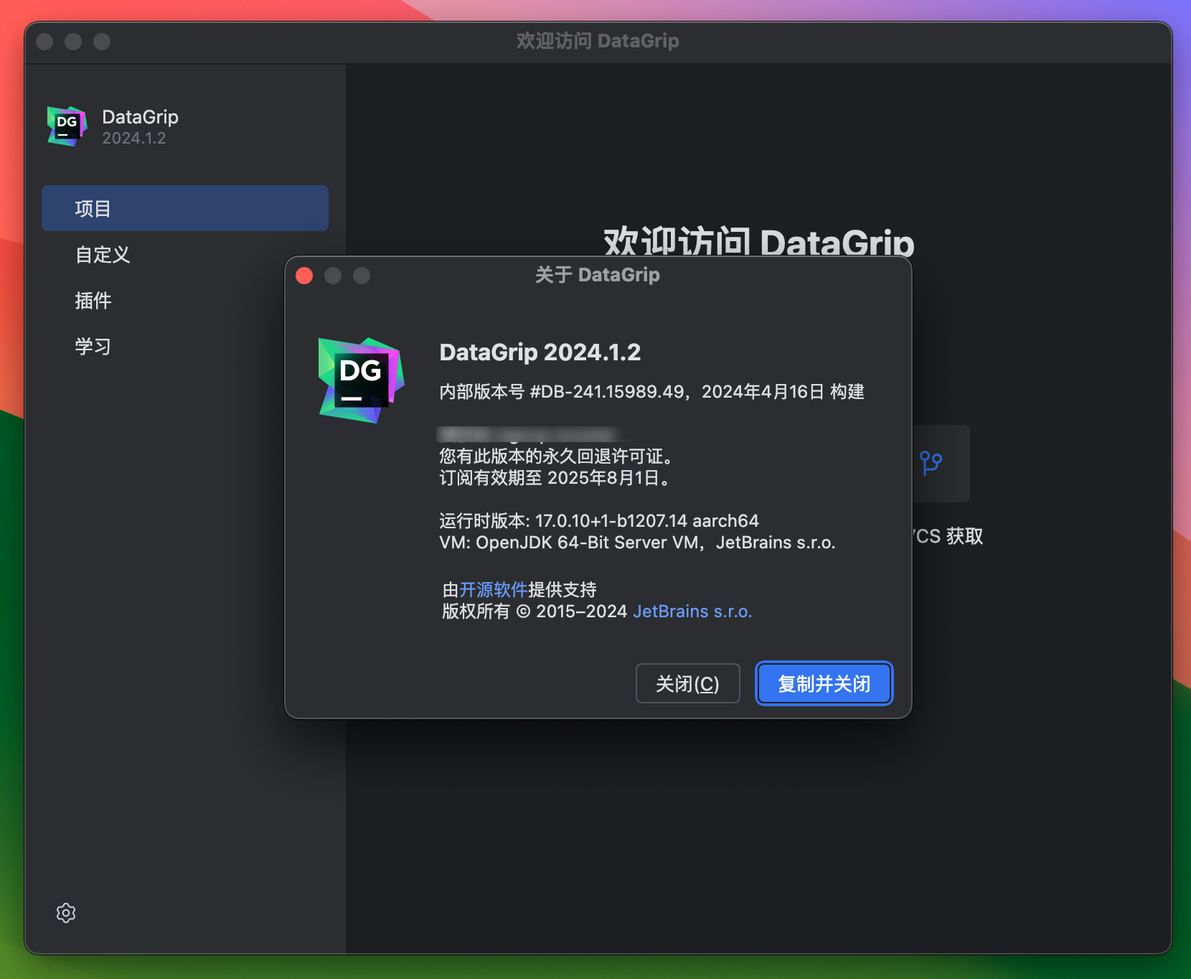Image resolution: width=1191 pixels, height=979 pixels.
Task: Click the runtime version line 17.0.10+1-b1207.14
Action: pos(599,521)
